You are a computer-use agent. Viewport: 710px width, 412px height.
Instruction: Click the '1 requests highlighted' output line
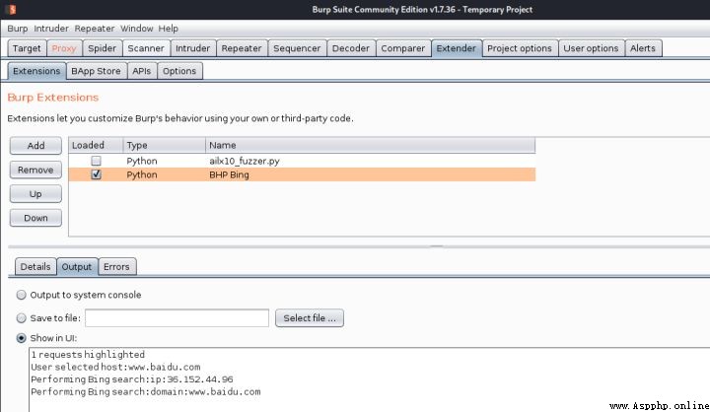88,355
